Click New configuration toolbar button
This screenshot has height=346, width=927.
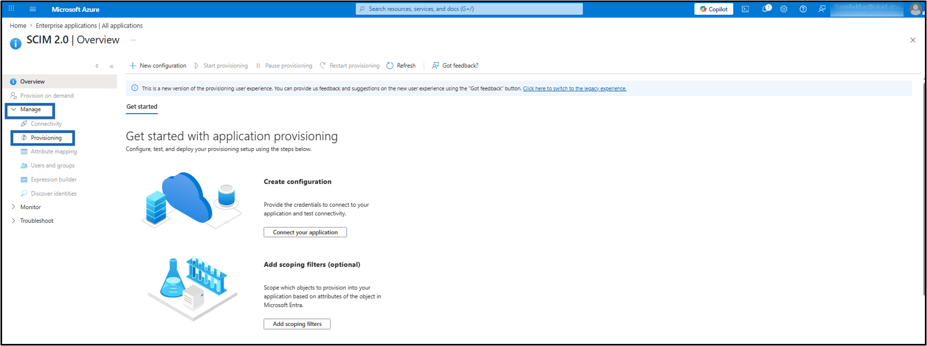pyautogui.click(x=158, y=66)
